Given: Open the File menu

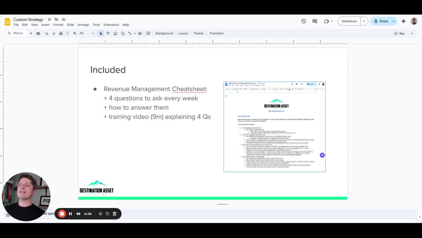Looking at the screenshot, I should (x=16, y=25).
